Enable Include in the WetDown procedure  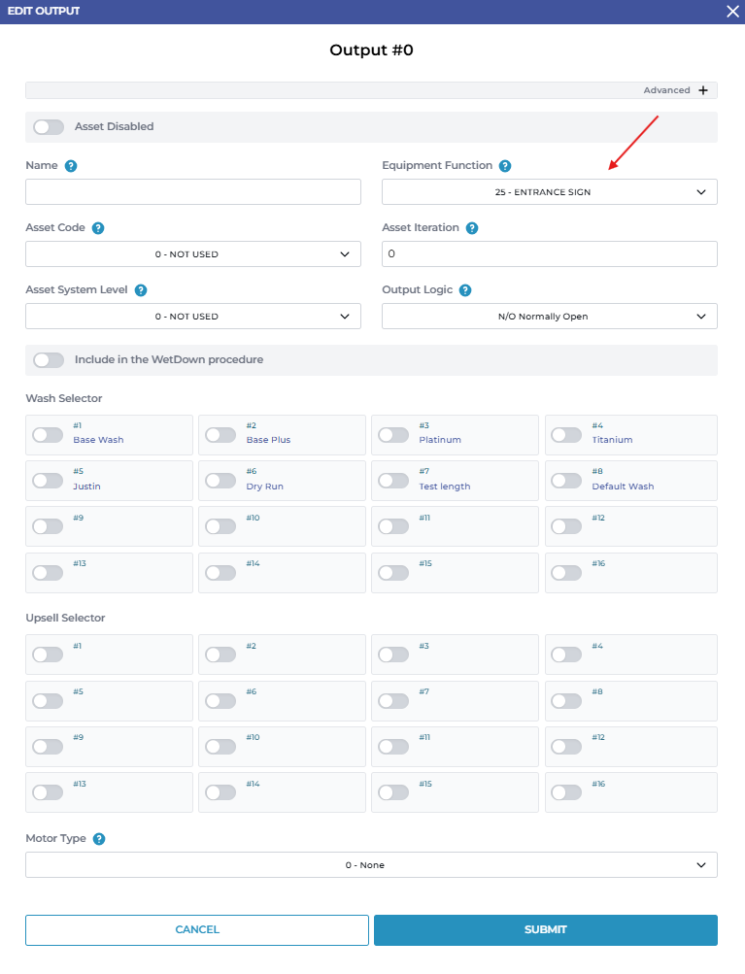pyautogui.click(x=49, y=360)
